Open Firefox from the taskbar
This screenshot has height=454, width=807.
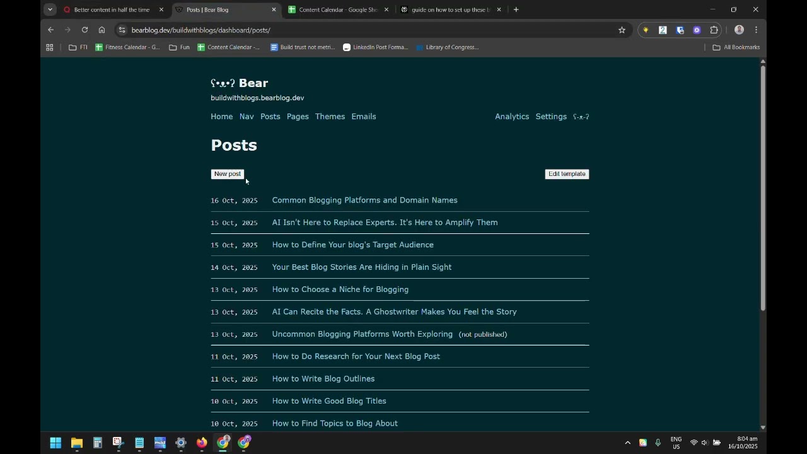click(x=202, y=443)
